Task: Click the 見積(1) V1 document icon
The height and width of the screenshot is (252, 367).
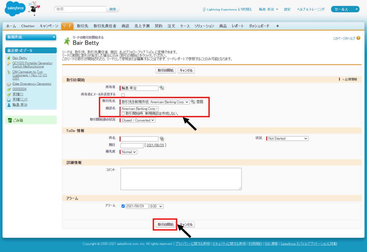Action: (9, 100)
